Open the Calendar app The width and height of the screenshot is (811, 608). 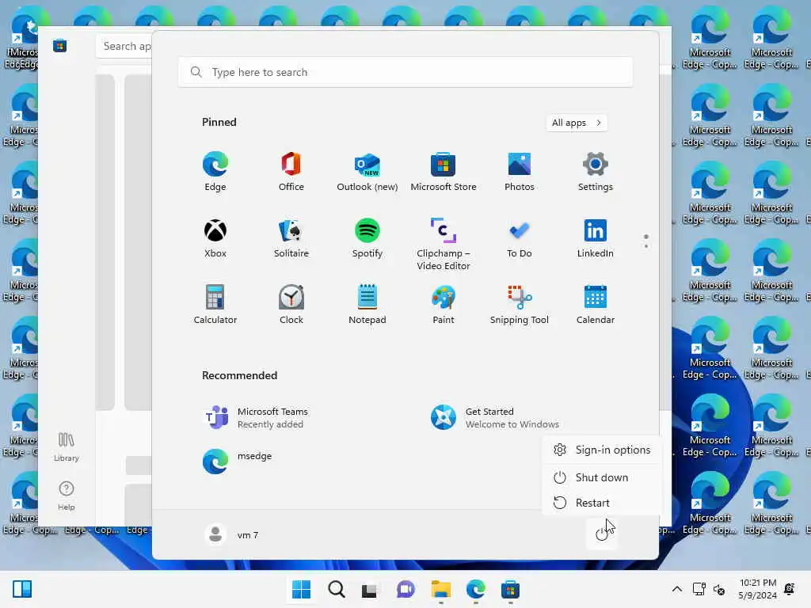596,305
